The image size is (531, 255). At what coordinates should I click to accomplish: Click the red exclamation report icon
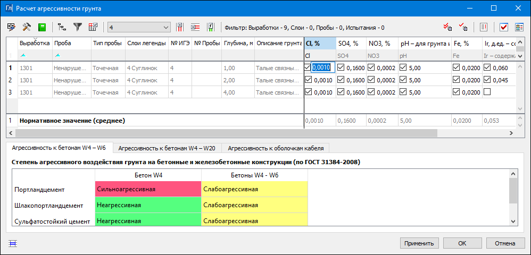484,28
